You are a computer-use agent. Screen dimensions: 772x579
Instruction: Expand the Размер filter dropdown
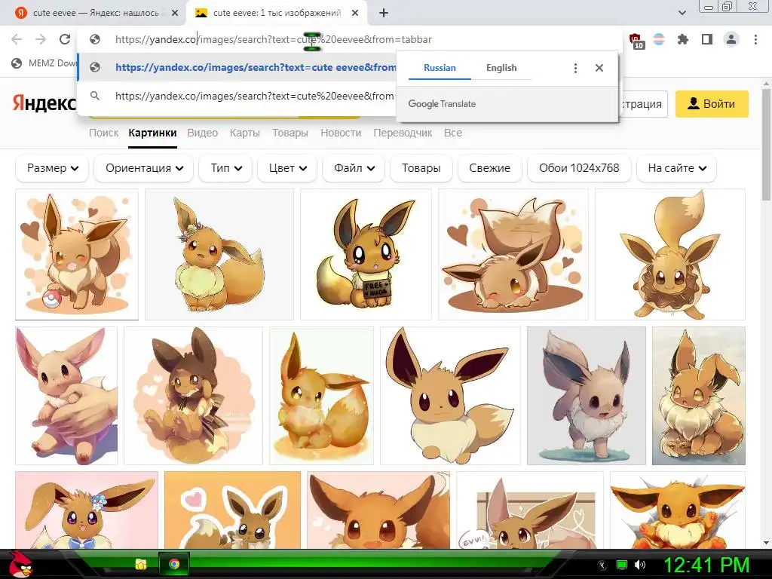52,168
